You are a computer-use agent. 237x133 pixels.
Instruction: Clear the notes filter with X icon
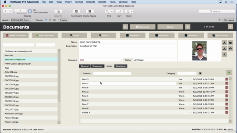pyautogui.click(x=200, y=73)
